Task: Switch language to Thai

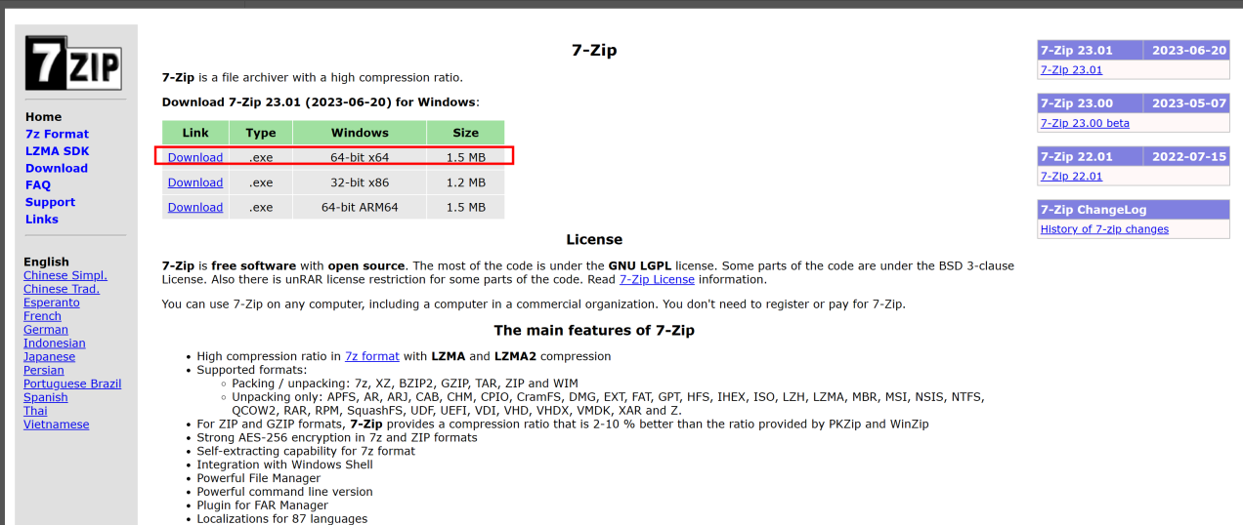Action: 35,412
